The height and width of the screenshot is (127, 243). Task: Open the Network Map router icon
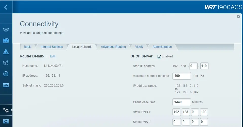click(6, 30)
